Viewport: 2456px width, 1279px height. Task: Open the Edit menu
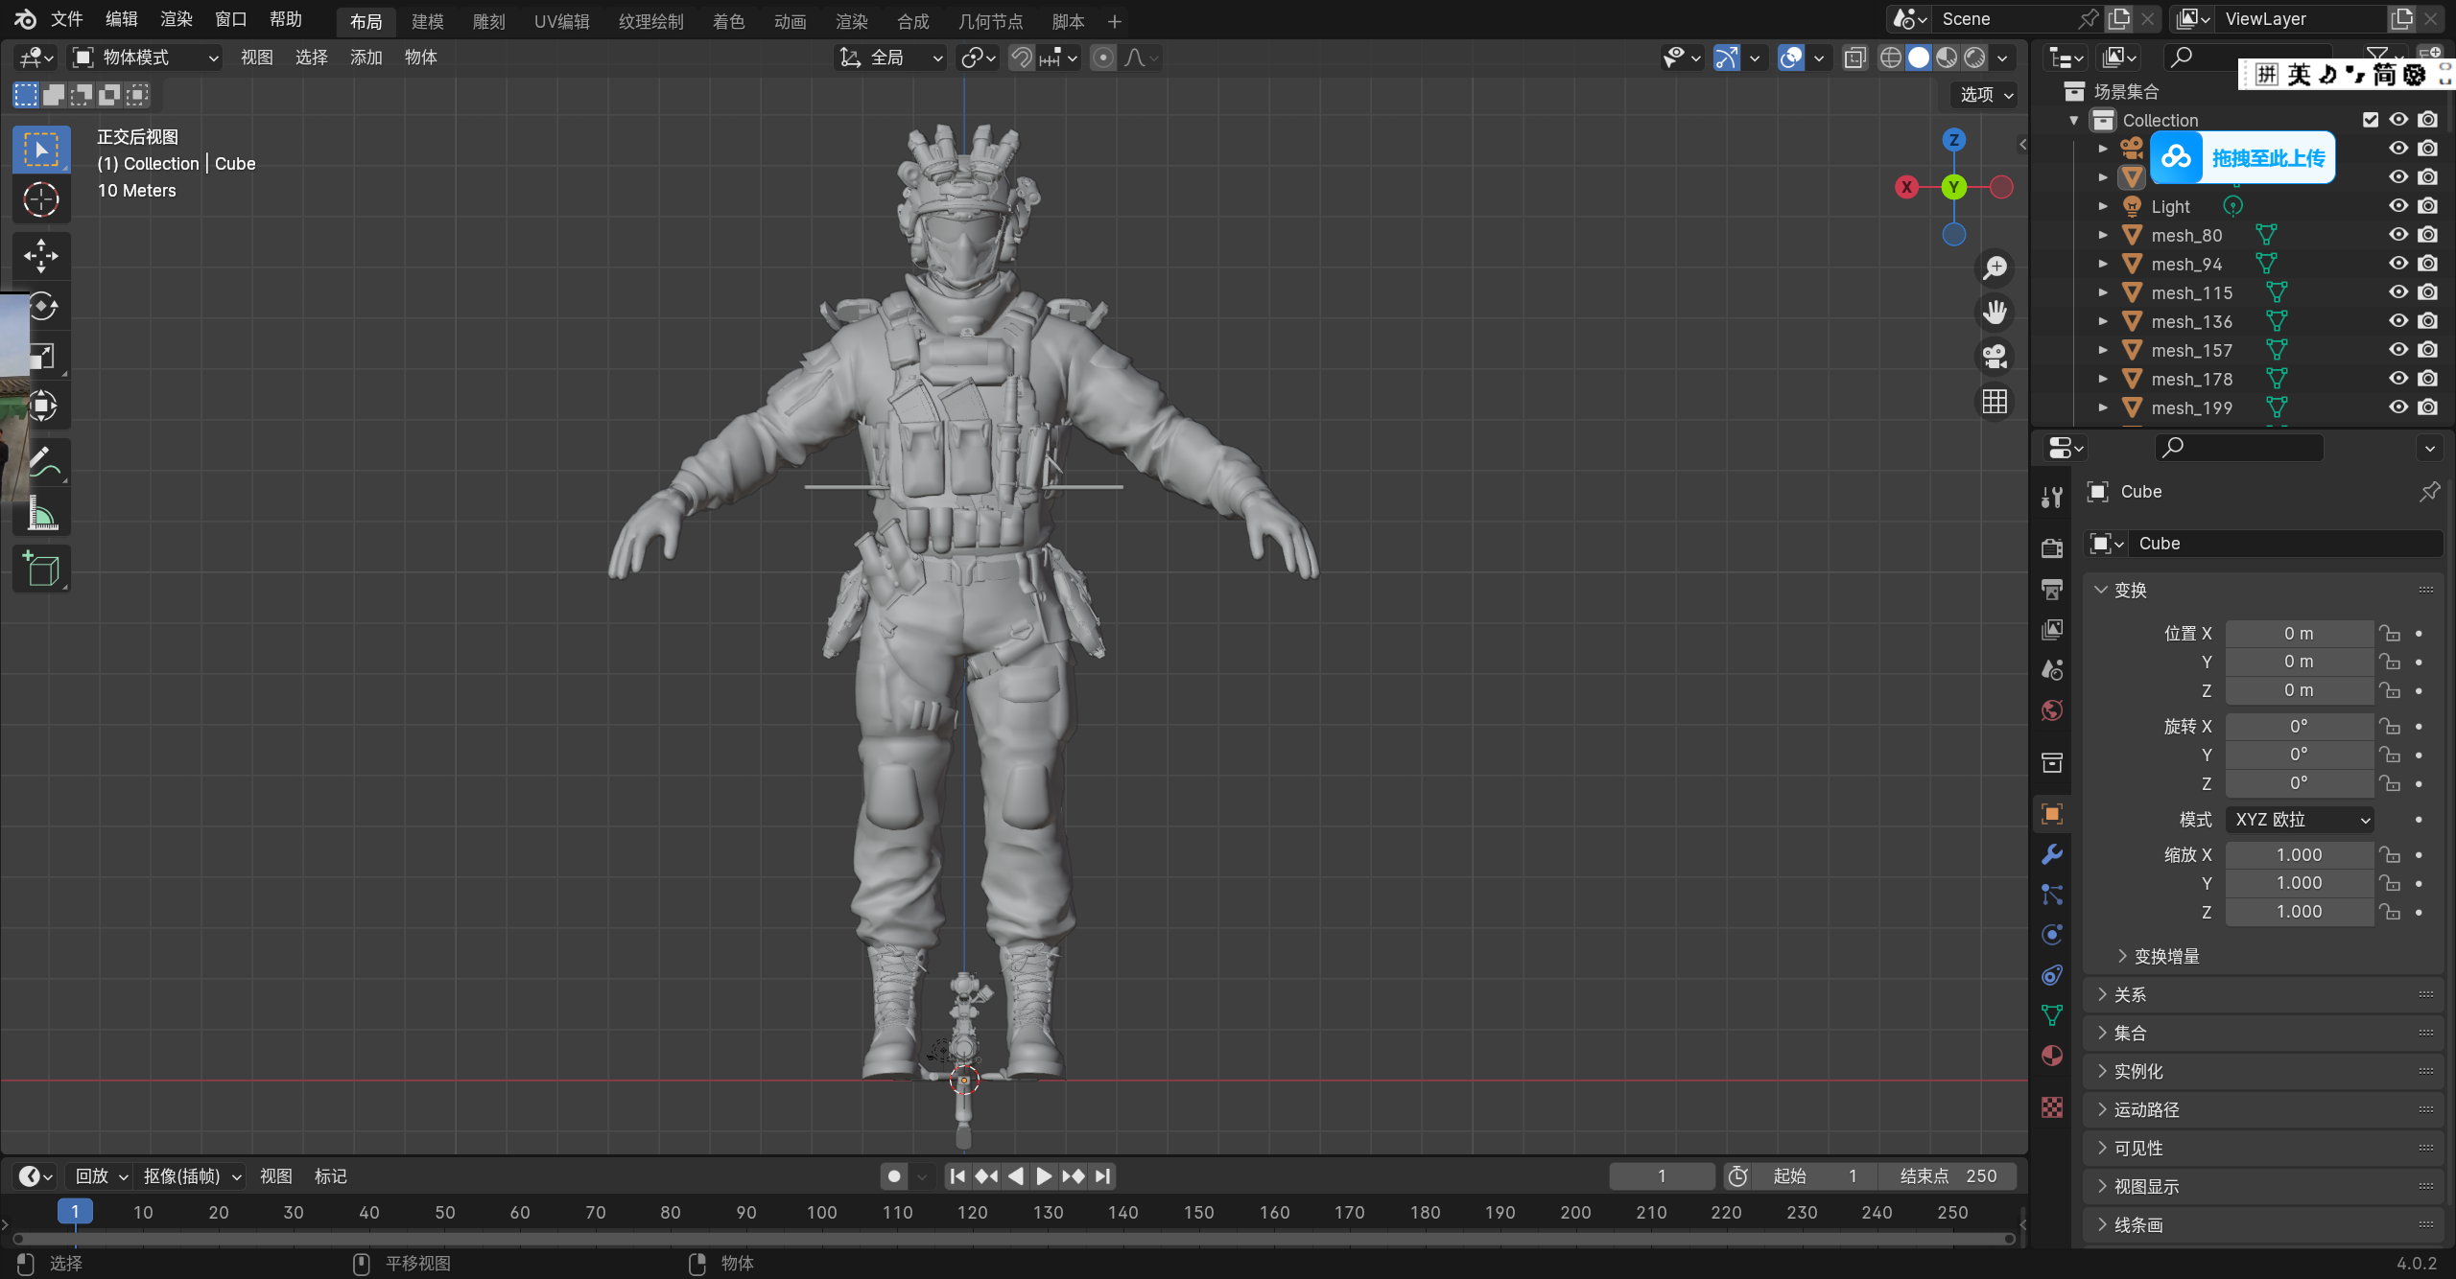click(x=122, y=19)
